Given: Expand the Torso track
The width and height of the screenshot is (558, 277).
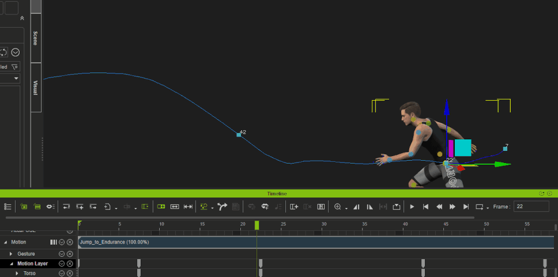Looking at the screenshot, I should click(x=17, y=274).
